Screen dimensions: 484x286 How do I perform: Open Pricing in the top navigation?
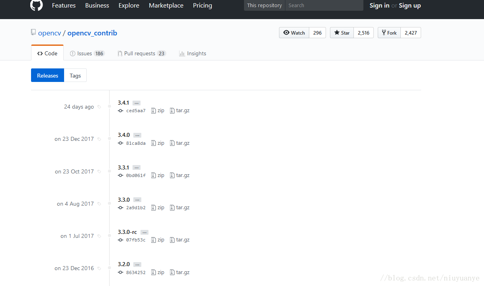tap(203, 6)
